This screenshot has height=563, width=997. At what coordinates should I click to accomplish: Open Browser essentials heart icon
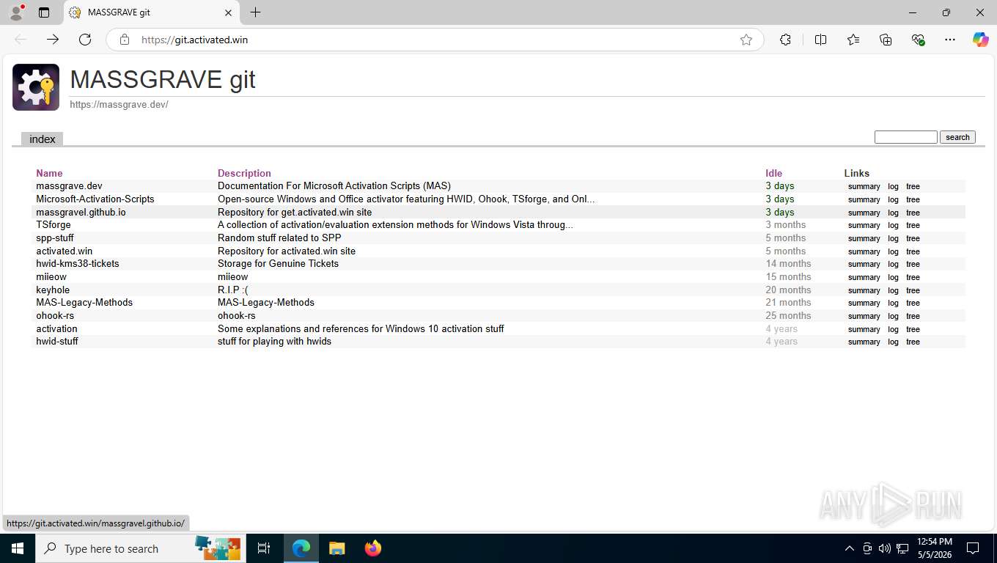point(918,40)
